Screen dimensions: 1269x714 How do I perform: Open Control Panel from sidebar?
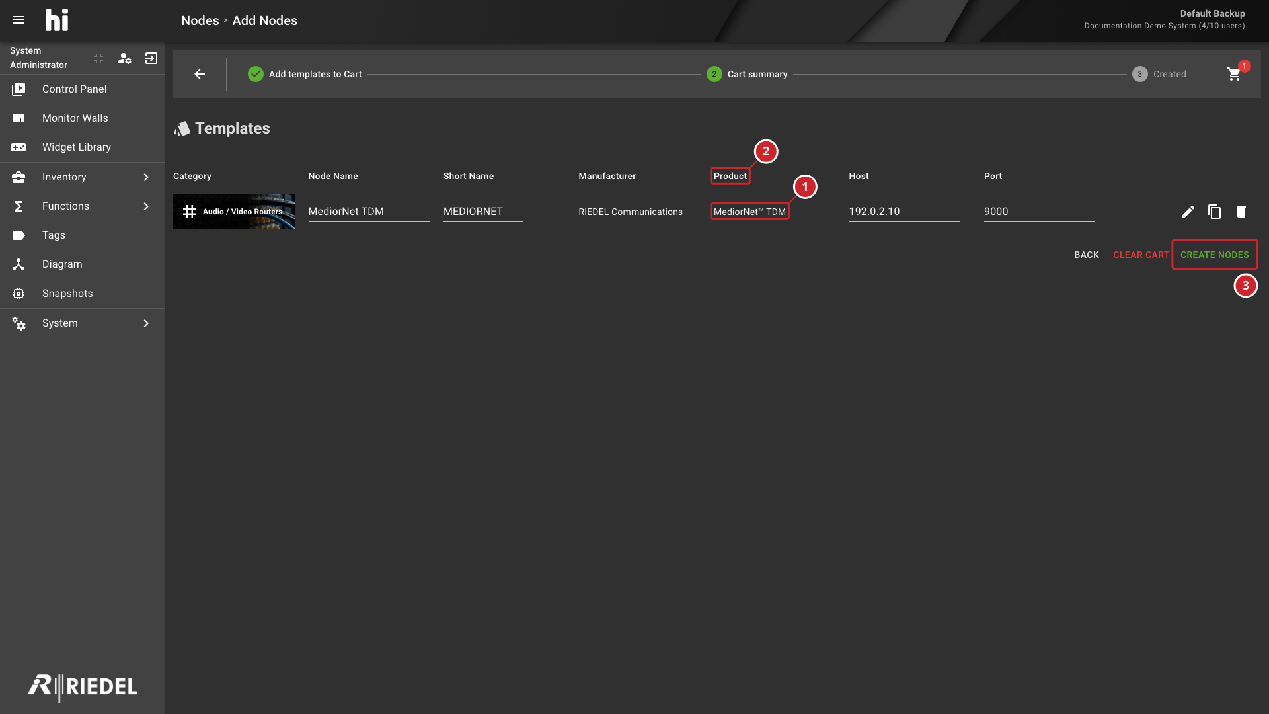[x=83, y=89]
